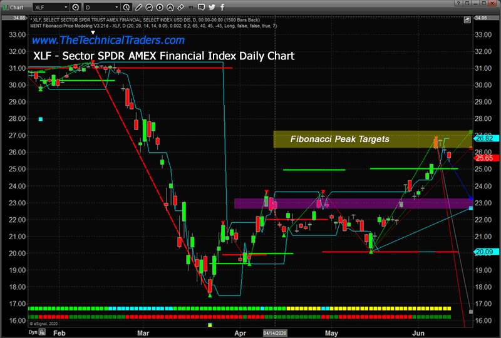Click the symbol link icon beside XLF
This screenshot has height=338, width=501.
pyautogui.click(x=75, y=8)
